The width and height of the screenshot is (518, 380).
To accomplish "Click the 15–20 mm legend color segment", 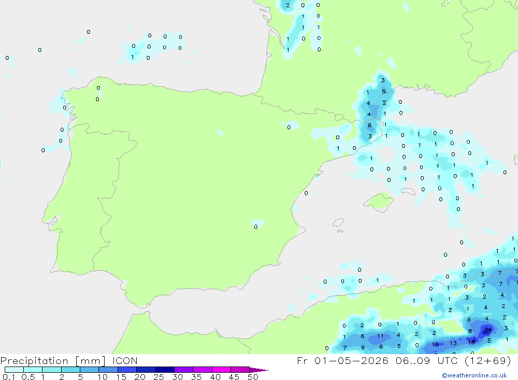I will pyautogui.click(x=127, y=370).
